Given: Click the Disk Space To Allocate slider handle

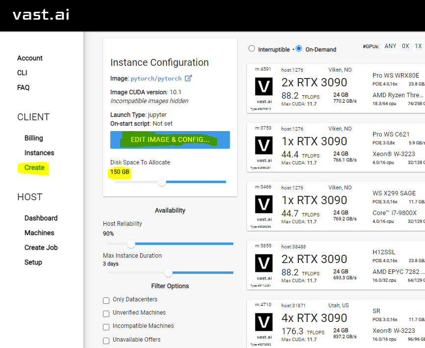Looking at the screenshot, I should tap(162, 182).
